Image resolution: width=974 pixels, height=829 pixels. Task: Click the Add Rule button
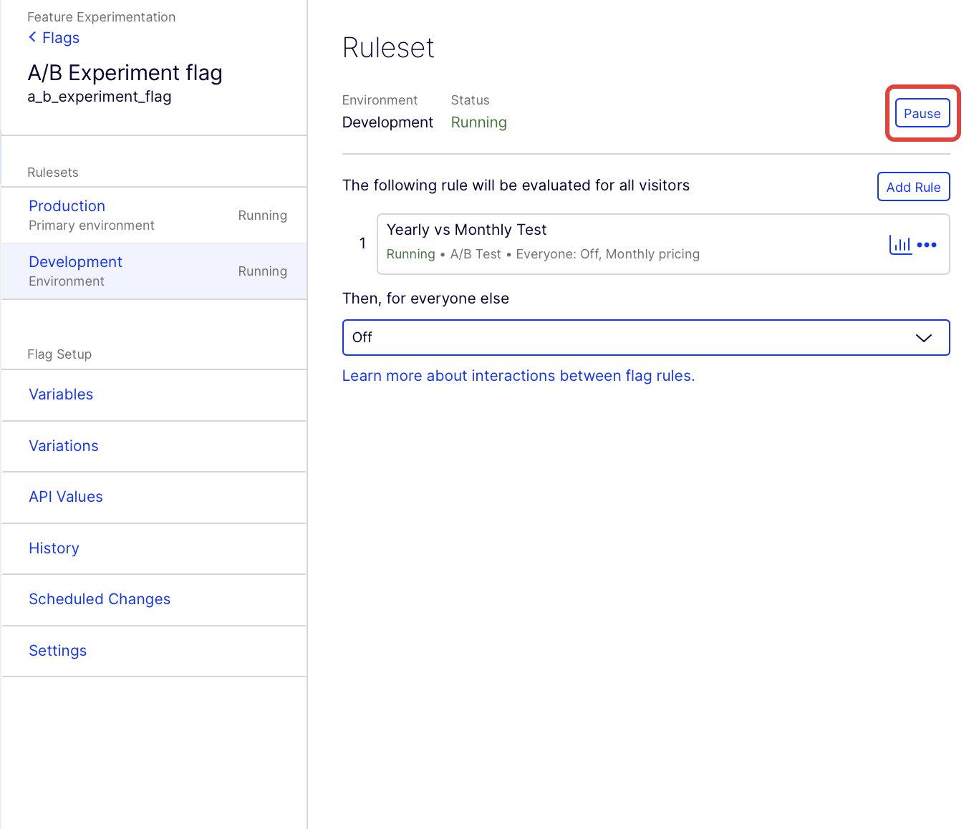pos(913,187)
